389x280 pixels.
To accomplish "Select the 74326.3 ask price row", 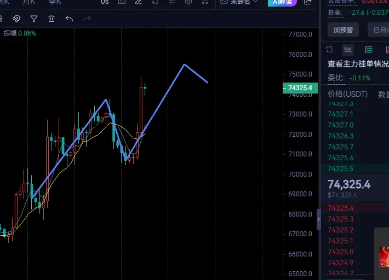I will coord(340,136).
